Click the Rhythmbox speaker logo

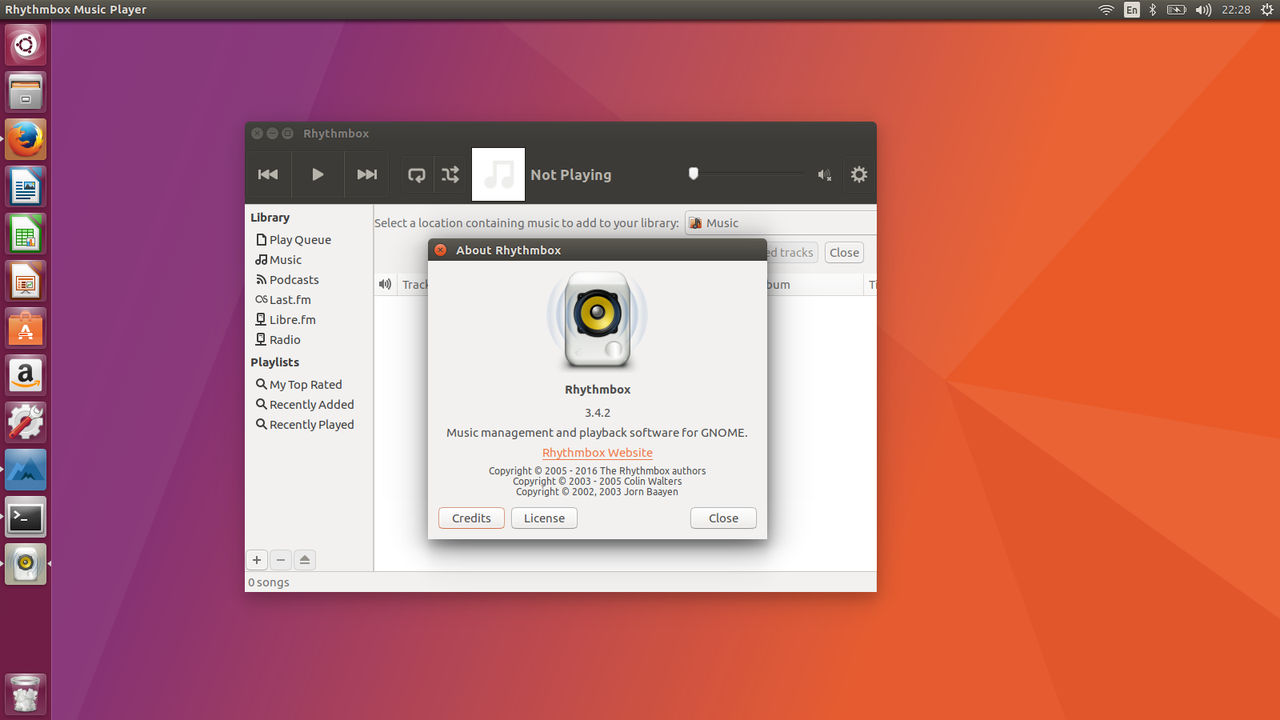point(598,320)
